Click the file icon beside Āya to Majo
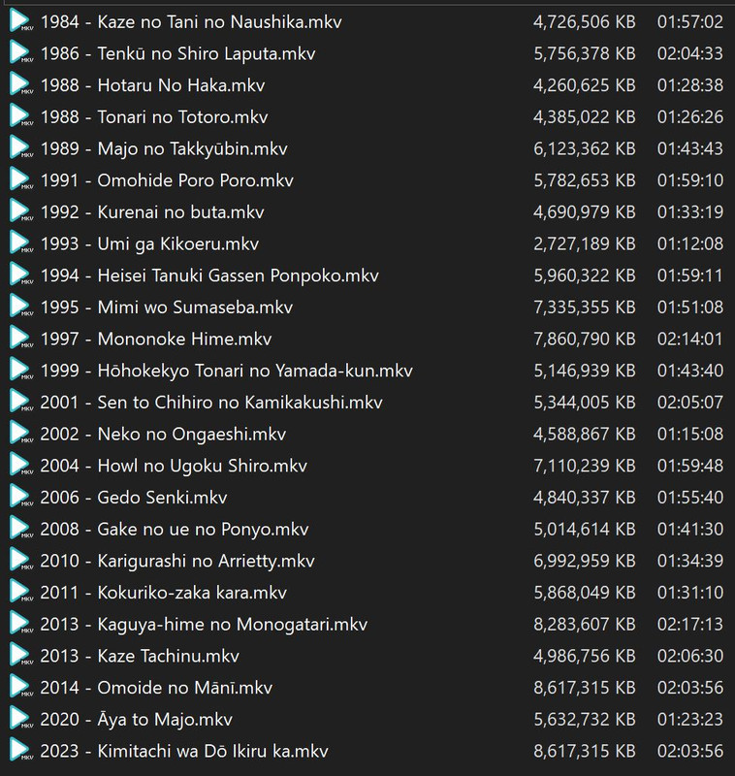Screen dimensions: 735x776 pyautogui.click(x=19, y=720)
